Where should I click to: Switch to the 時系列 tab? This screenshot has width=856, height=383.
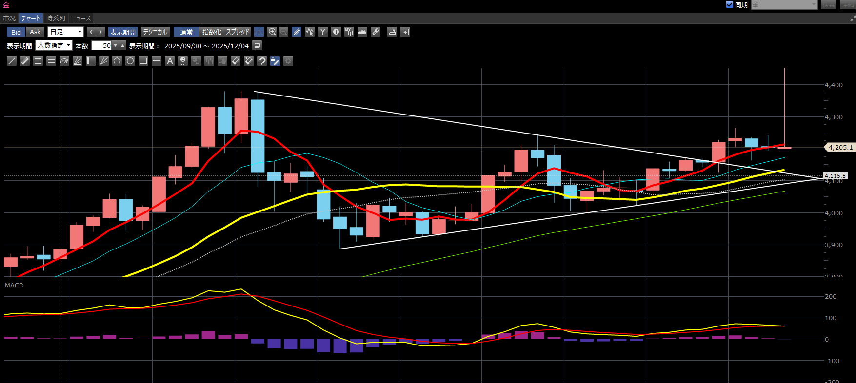[x=56, y=18]
